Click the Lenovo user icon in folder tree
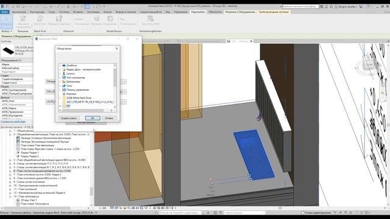Image resolution: width=390 pixels, height=219 pixels. click(64, 74)
